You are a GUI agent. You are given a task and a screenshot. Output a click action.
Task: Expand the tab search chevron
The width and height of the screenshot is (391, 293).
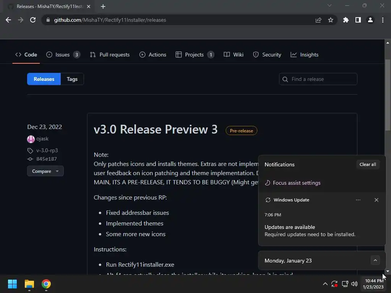coord(330,5)
